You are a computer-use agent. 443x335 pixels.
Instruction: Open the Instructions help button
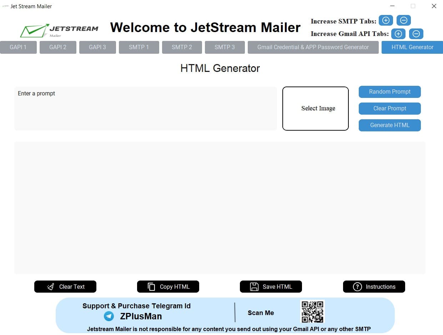tap(374, 287)
